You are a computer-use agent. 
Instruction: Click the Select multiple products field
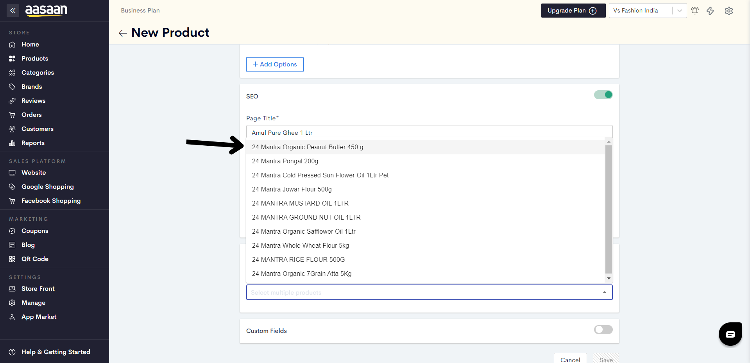pos(429,292)
